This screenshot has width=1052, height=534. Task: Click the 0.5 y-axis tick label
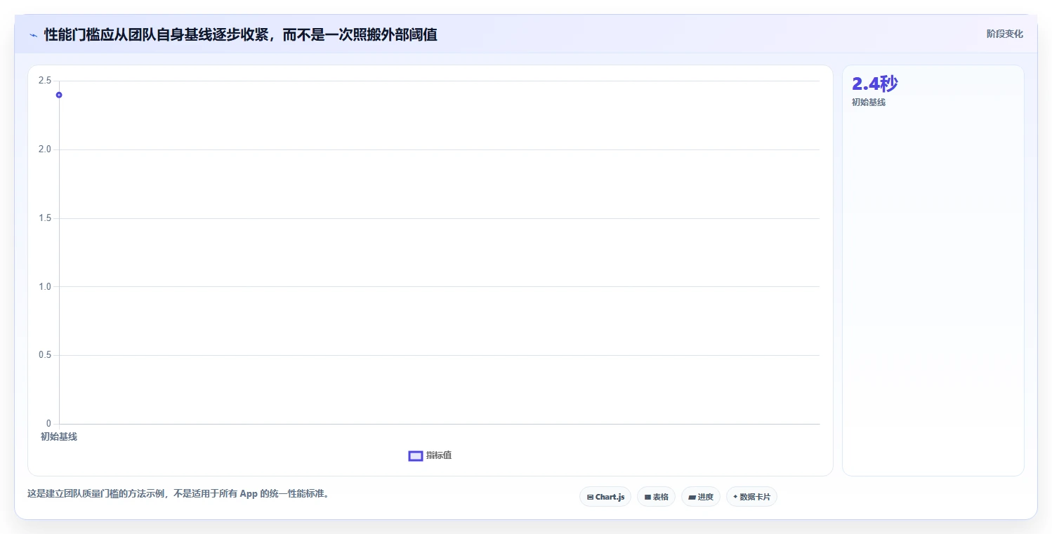click(x=45, y=355)
